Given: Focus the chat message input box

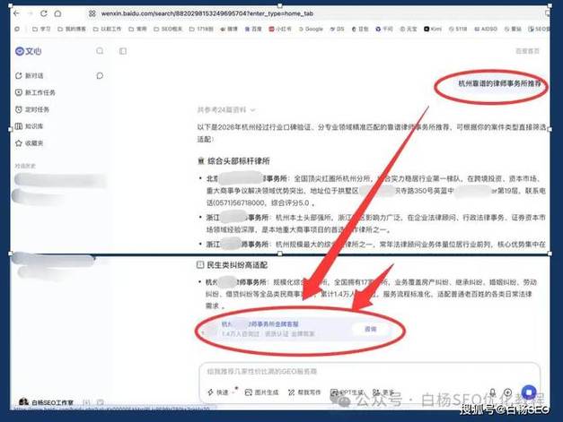Looking at the screenshot, I should coord(370,372).
